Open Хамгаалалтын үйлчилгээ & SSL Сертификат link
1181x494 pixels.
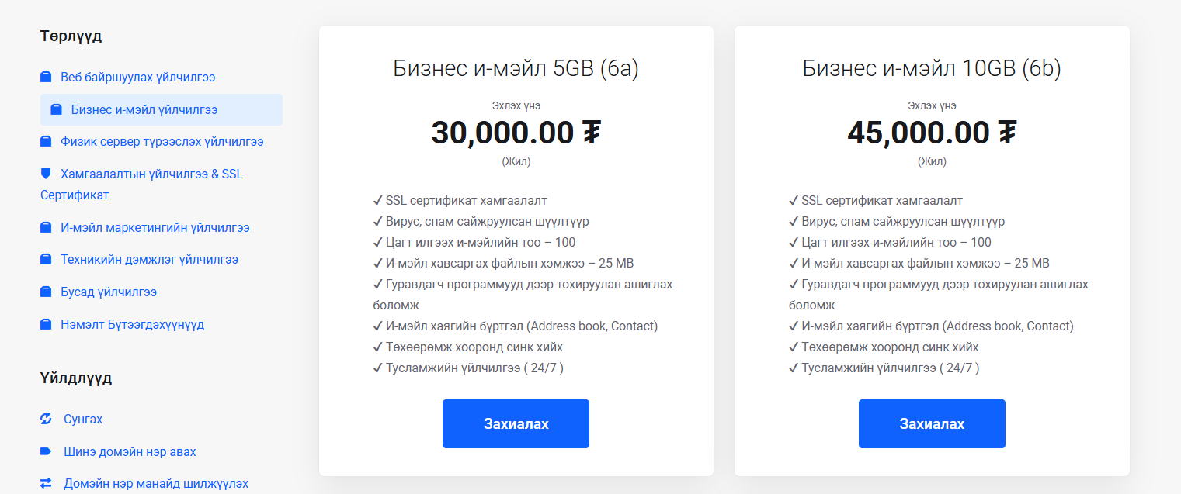point(151,174)
